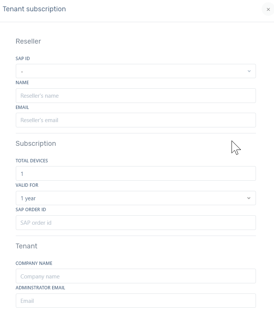The height and width of the screenshot is (310, 274).
Task: Click the SAP ID field label
Action: point(23,59)
